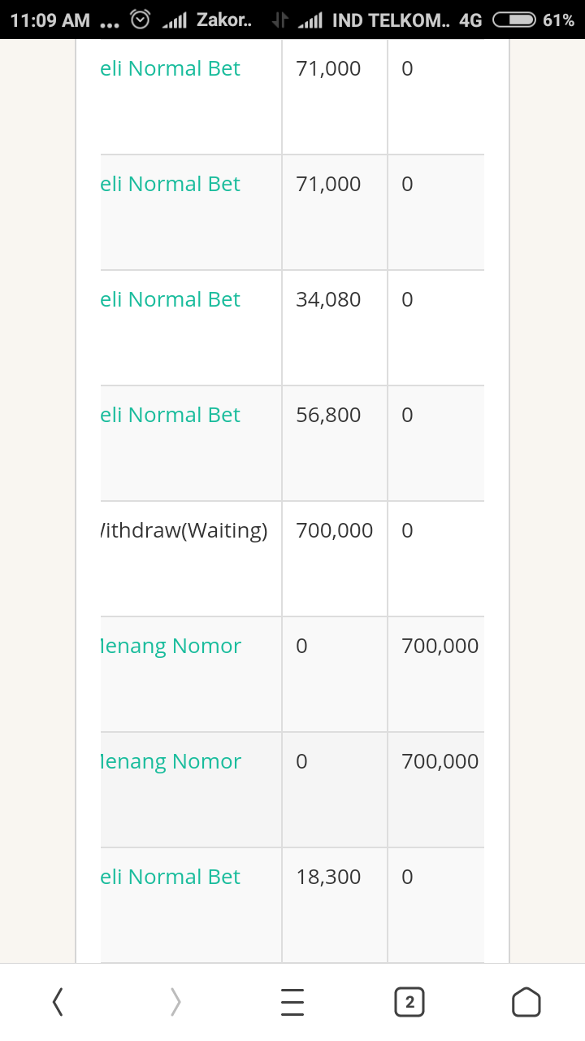Open Beli Normal Bet link in 34,080 row
Screen dimensions: 585x1041
(171, 299)
